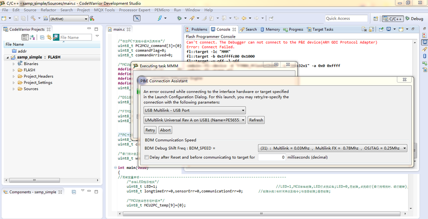Click the flashlight Search icon in right sidebar
Screen dimensions: 428x219
point(425,49)
